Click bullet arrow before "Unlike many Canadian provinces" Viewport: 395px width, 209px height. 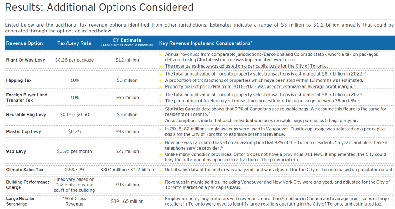coord(160,154)
